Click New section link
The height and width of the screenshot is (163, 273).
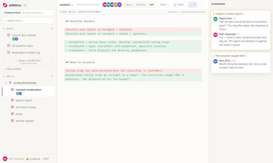coord(13,69)
